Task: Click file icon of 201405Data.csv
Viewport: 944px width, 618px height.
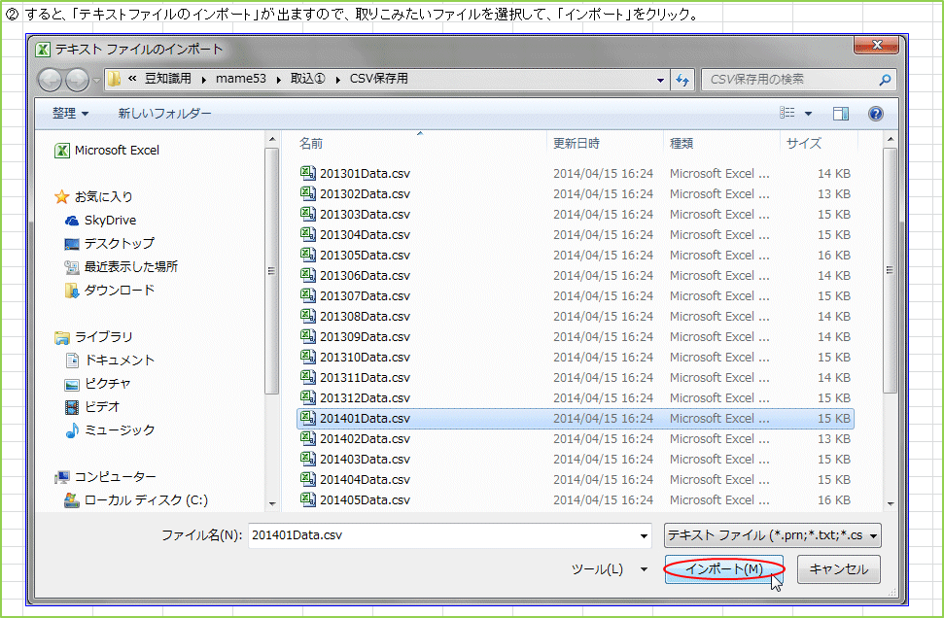Action: (x=307, y=500)
